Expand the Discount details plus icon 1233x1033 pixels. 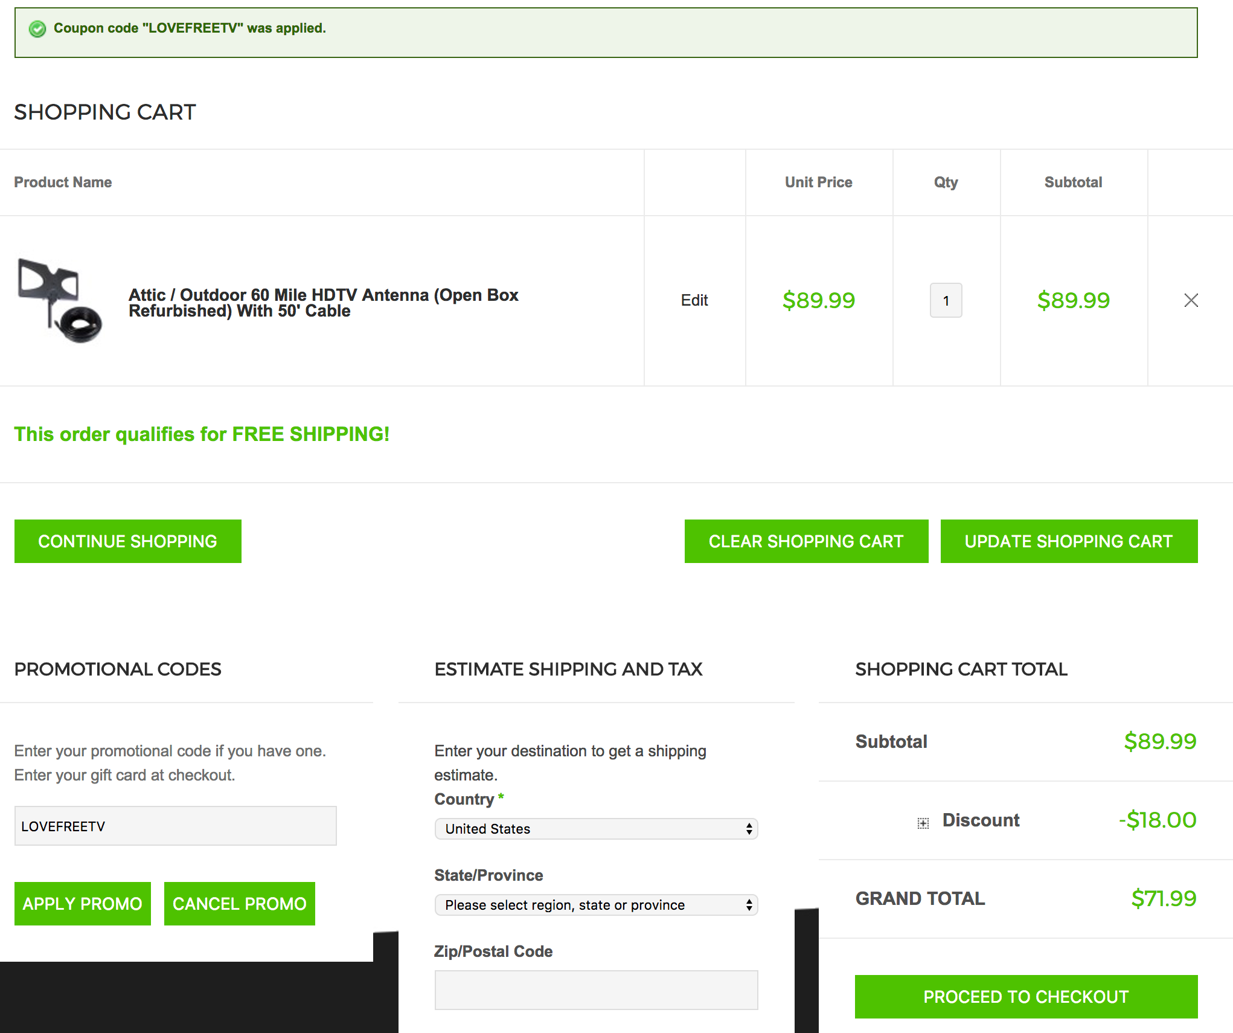(923, 823)
